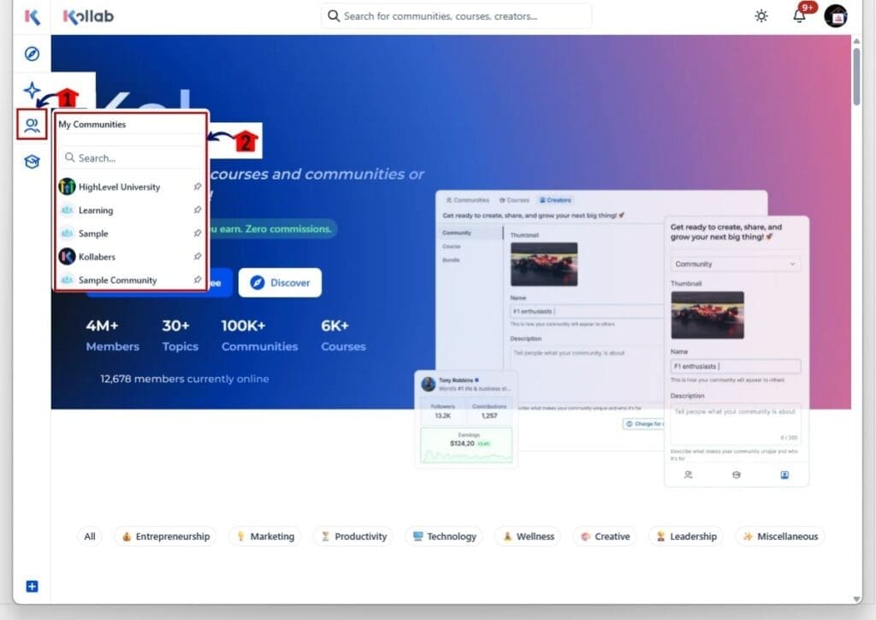Viewport: 876px width, 620px height.
Task: Click the top search bar for communities
Action: coord(456,16)
